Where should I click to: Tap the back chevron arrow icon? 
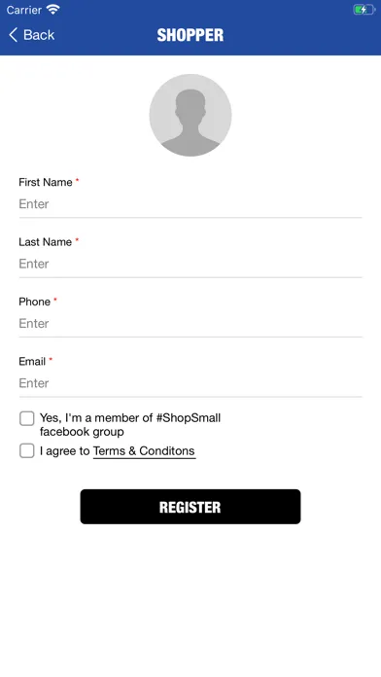point(14,35)
